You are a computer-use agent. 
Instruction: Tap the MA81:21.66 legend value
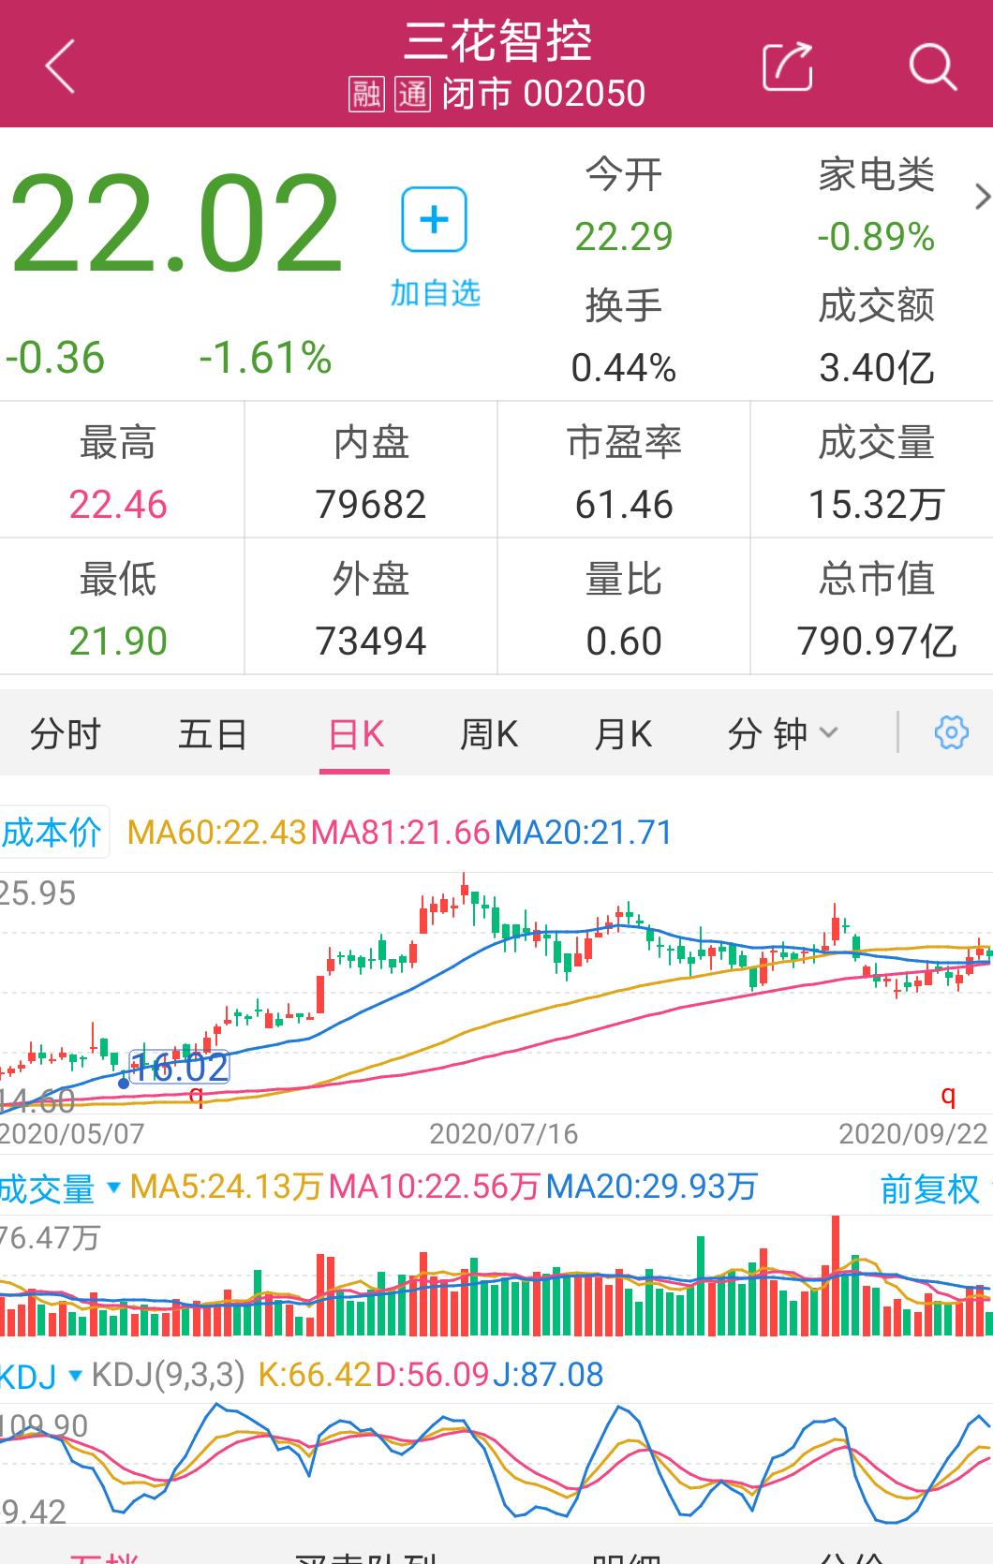pos(400,832)
